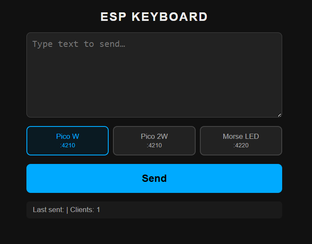Click the "Clients: 1" counter
The width and height of the screenshot is (312, 244).
85,210
